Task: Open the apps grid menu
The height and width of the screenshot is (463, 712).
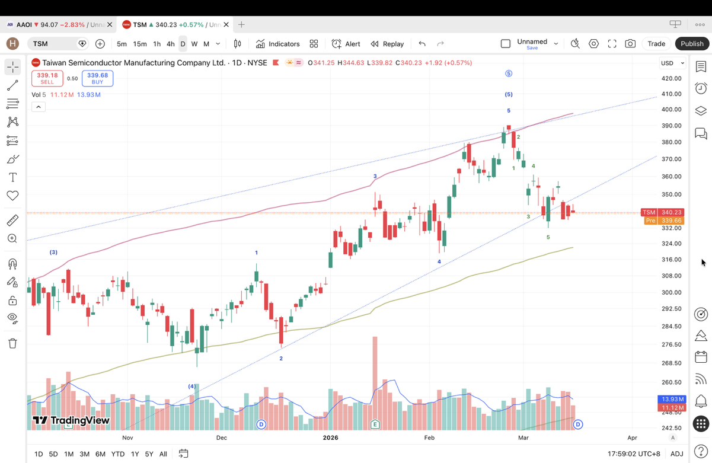Action: point(701,423)
